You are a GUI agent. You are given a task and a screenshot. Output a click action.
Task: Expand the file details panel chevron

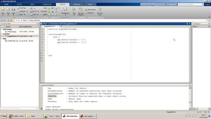pyautogui.click(x=37, y=108)
